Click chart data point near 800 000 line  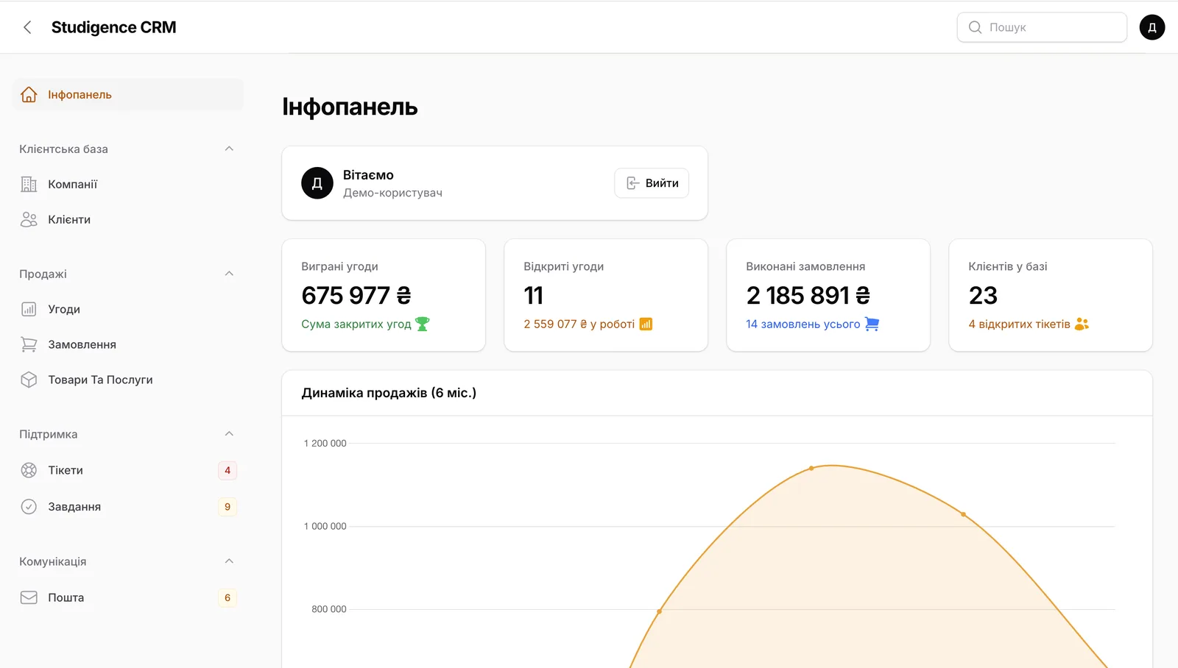659,611
